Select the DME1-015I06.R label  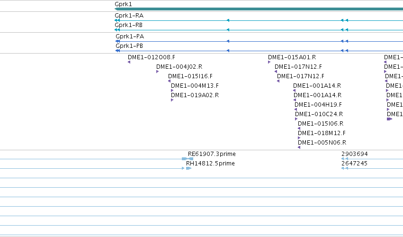(x=321, y=124)
